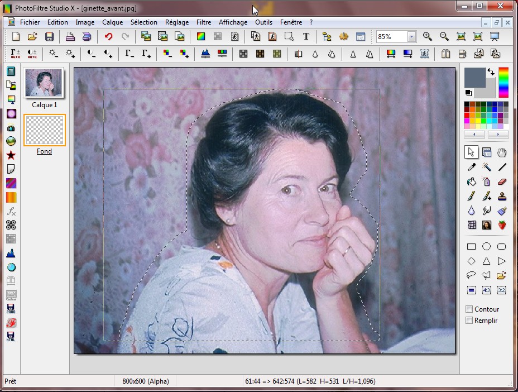
Task: Open the Outils menu
Action: [x=263, y=22]
